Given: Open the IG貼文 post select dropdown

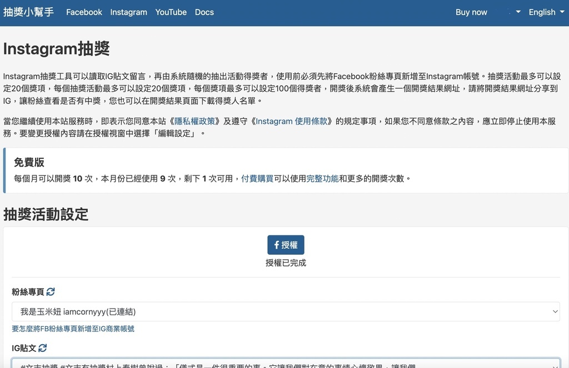Looking at the screenshot, I should [x=286, y=363].
